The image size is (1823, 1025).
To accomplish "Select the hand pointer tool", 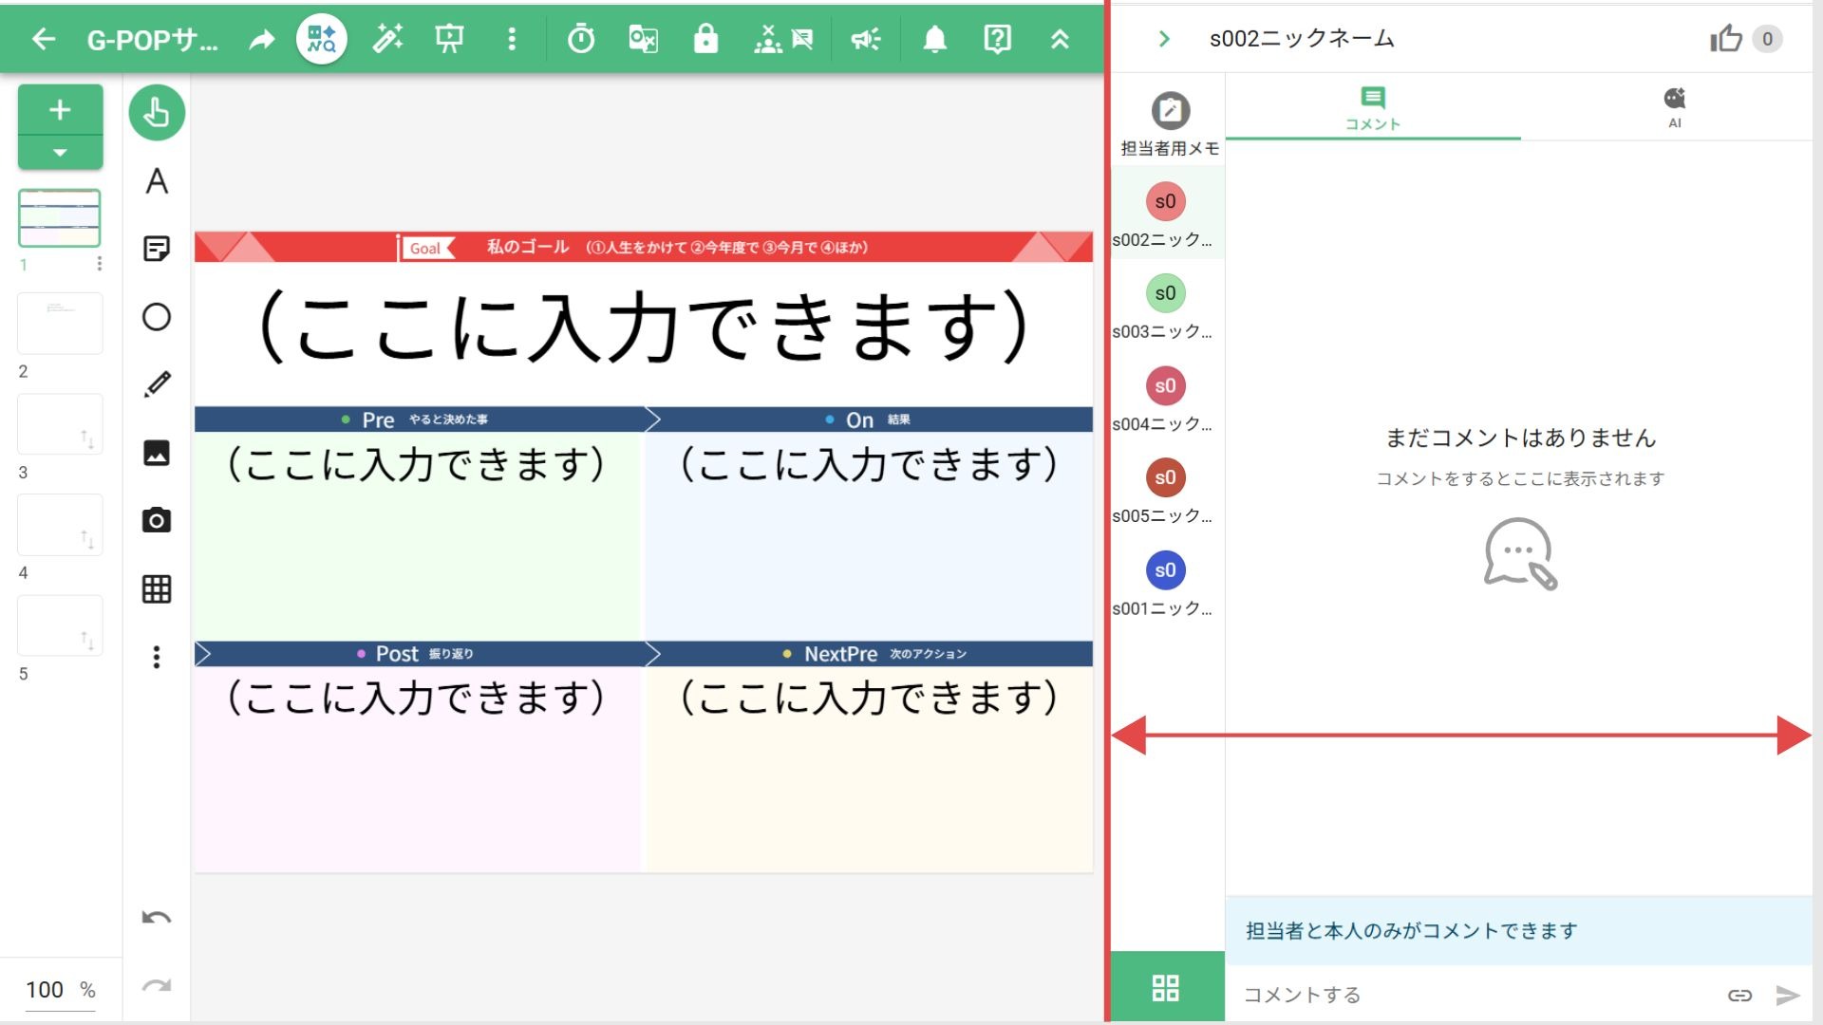I will point(157,113).
